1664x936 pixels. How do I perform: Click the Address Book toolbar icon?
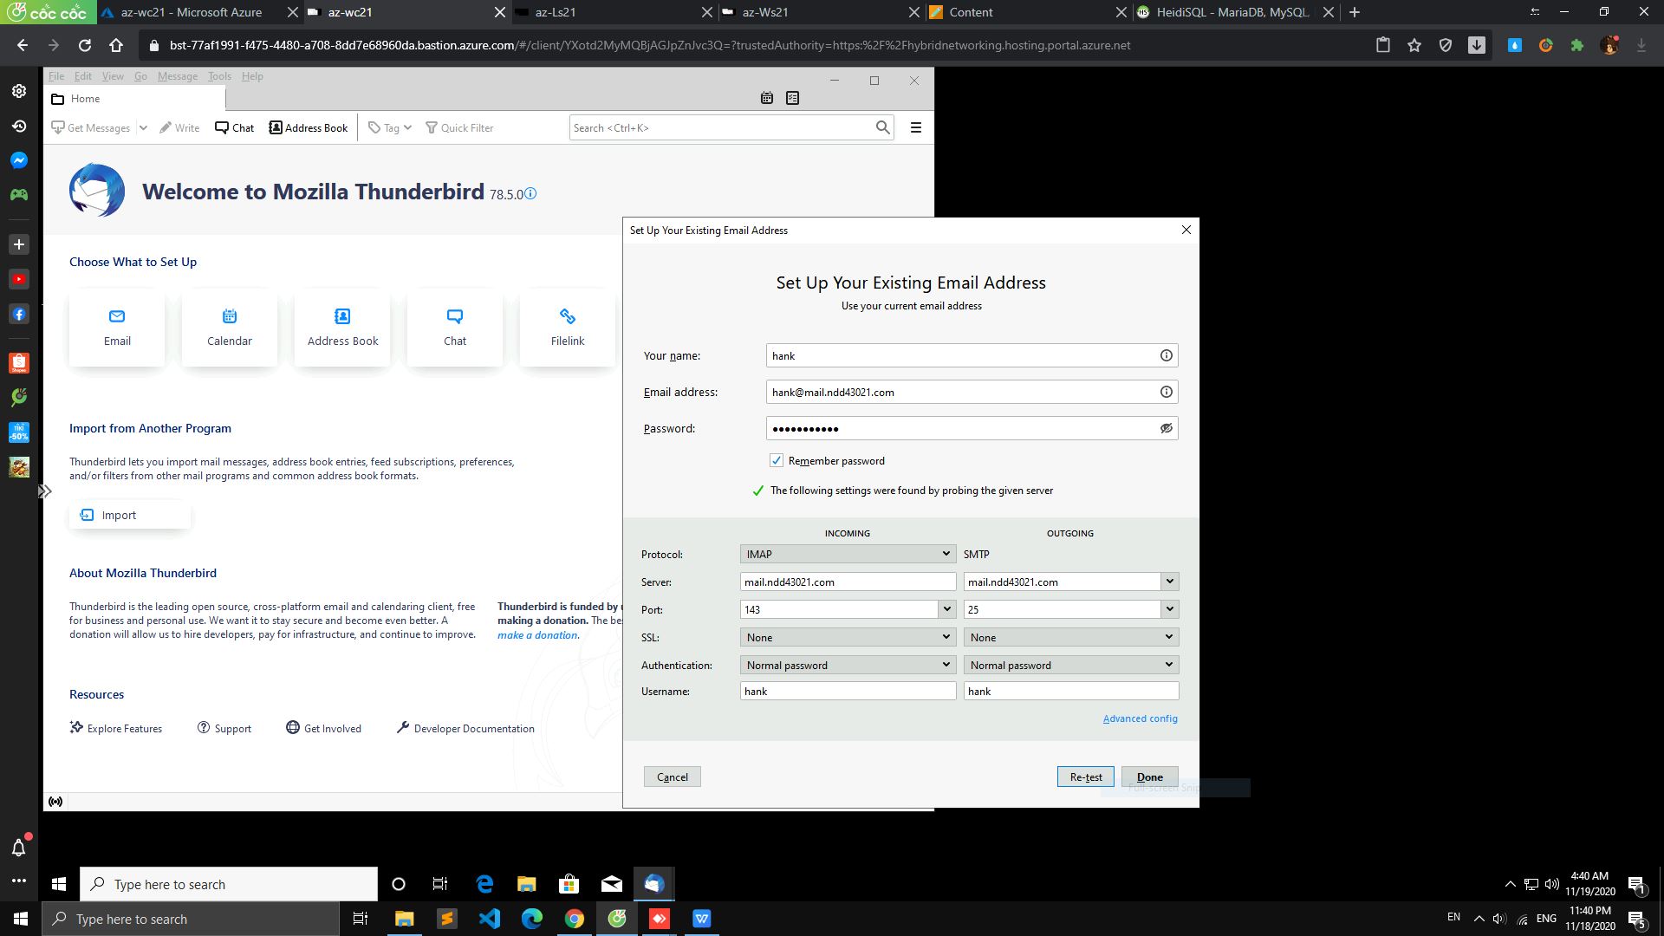pos(308,127)
